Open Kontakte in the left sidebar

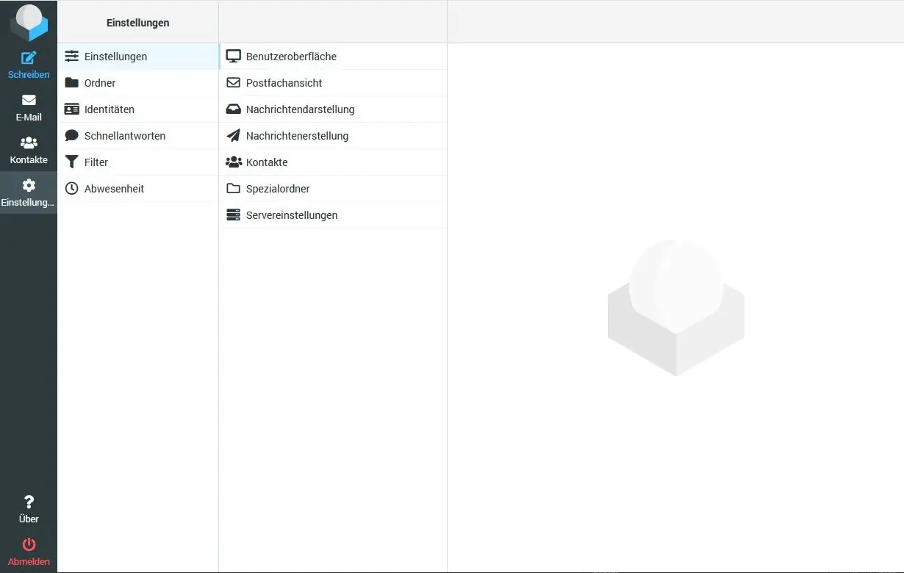coord(29,149)
